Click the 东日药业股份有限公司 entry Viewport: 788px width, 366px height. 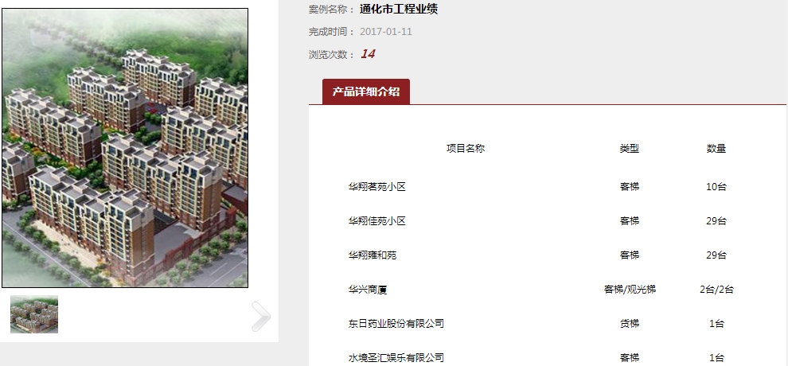point(396,323)
